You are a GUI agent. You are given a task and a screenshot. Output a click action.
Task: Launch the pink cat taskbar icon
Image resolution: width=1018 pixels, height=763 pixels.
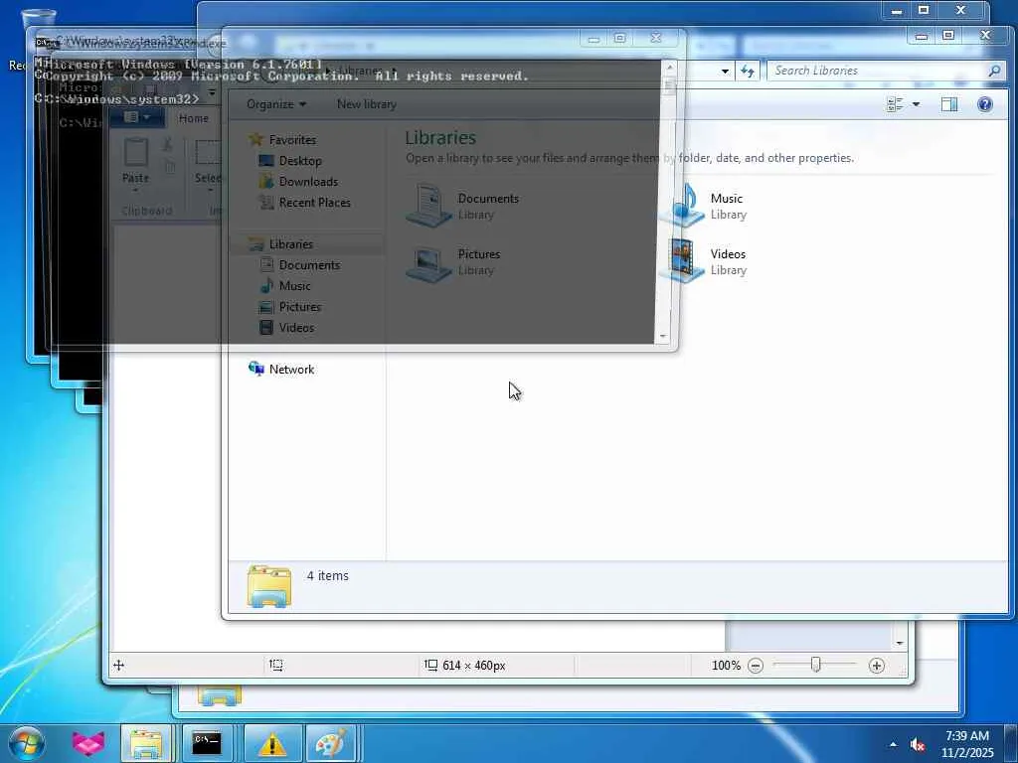87,744
